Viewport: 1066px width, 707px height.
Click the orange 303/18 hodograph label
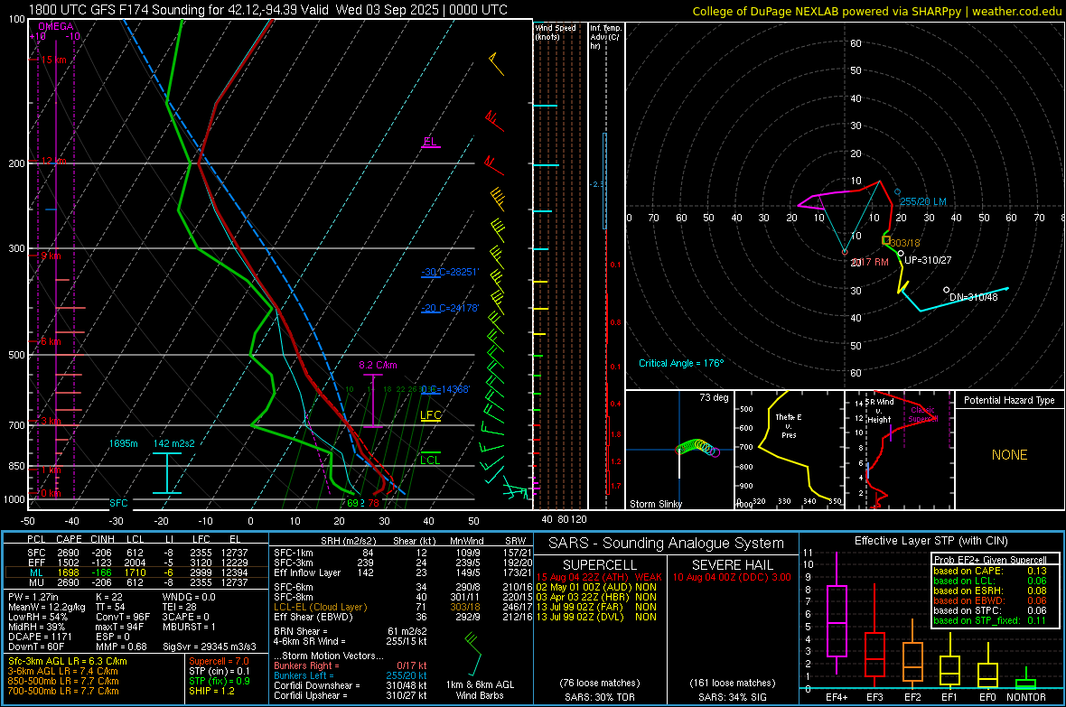point(905,243)
